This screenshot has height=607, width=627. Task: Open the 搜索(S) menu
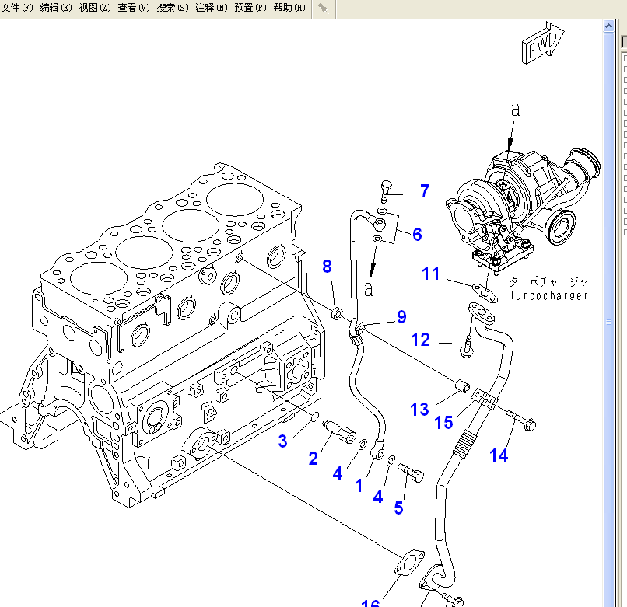tap(173, 8)
